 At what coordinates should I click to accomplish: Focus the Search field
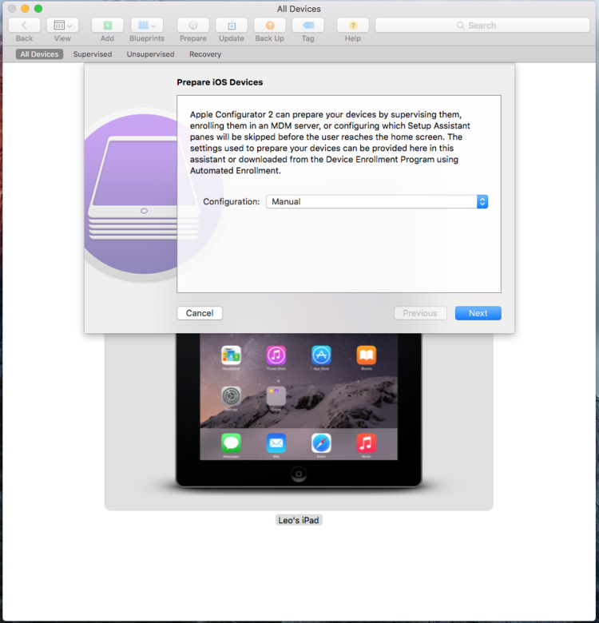pyautogui.click(x=482, y=26)
